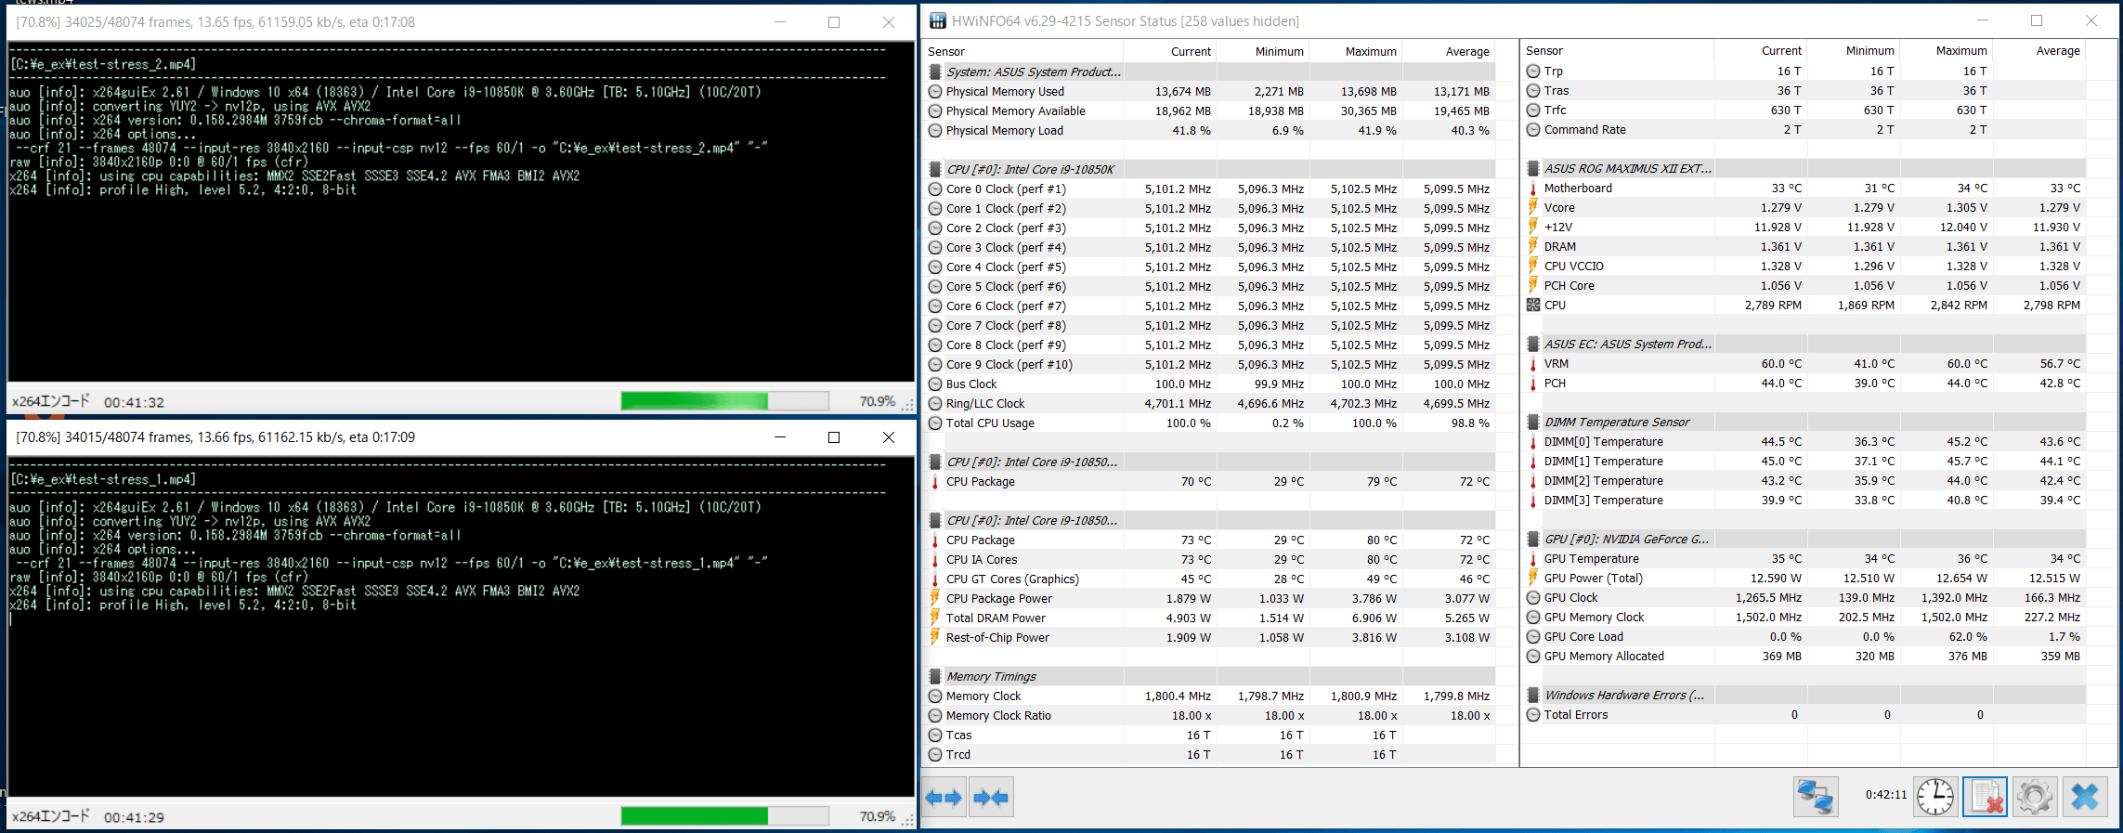Image resolution: width=2123 pixels, height=833 pixels.
Task: Open the network remote monitoring icon
Action: tap(1816, 797)
